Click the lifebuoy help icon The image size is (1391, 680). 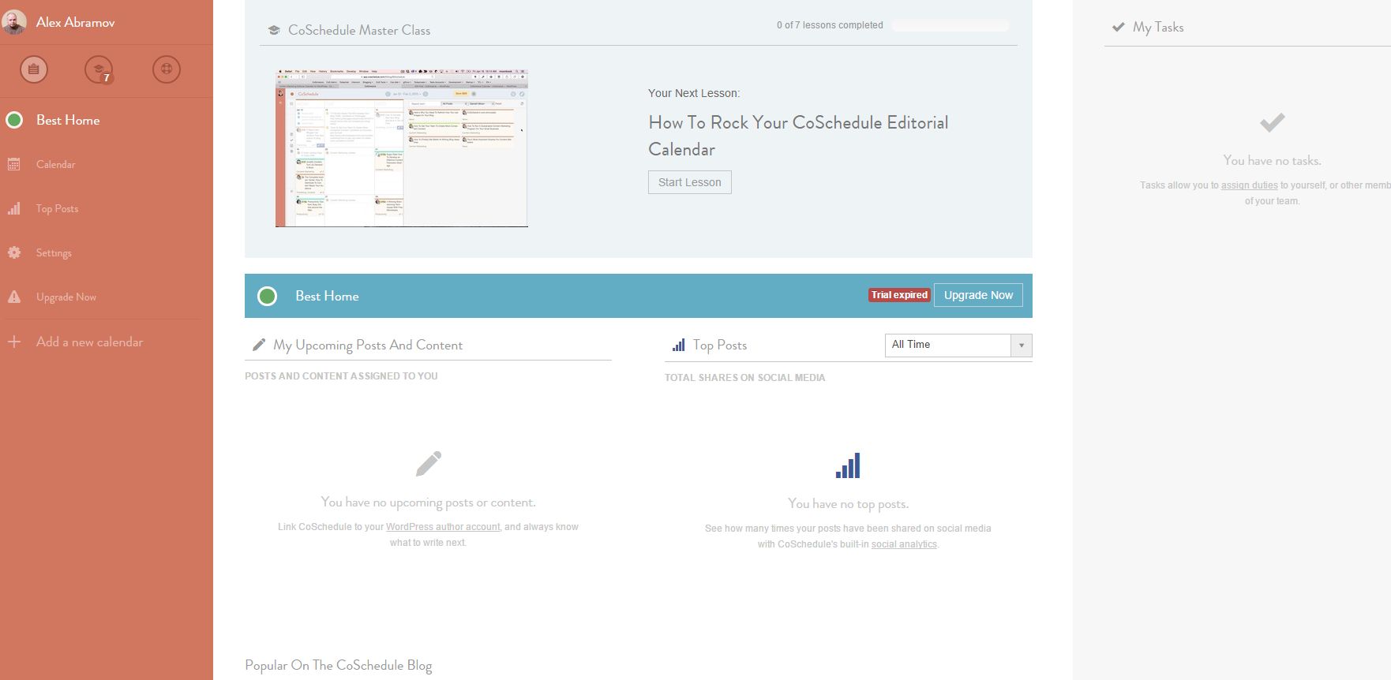pyautogui.click(x=167, y=69)
